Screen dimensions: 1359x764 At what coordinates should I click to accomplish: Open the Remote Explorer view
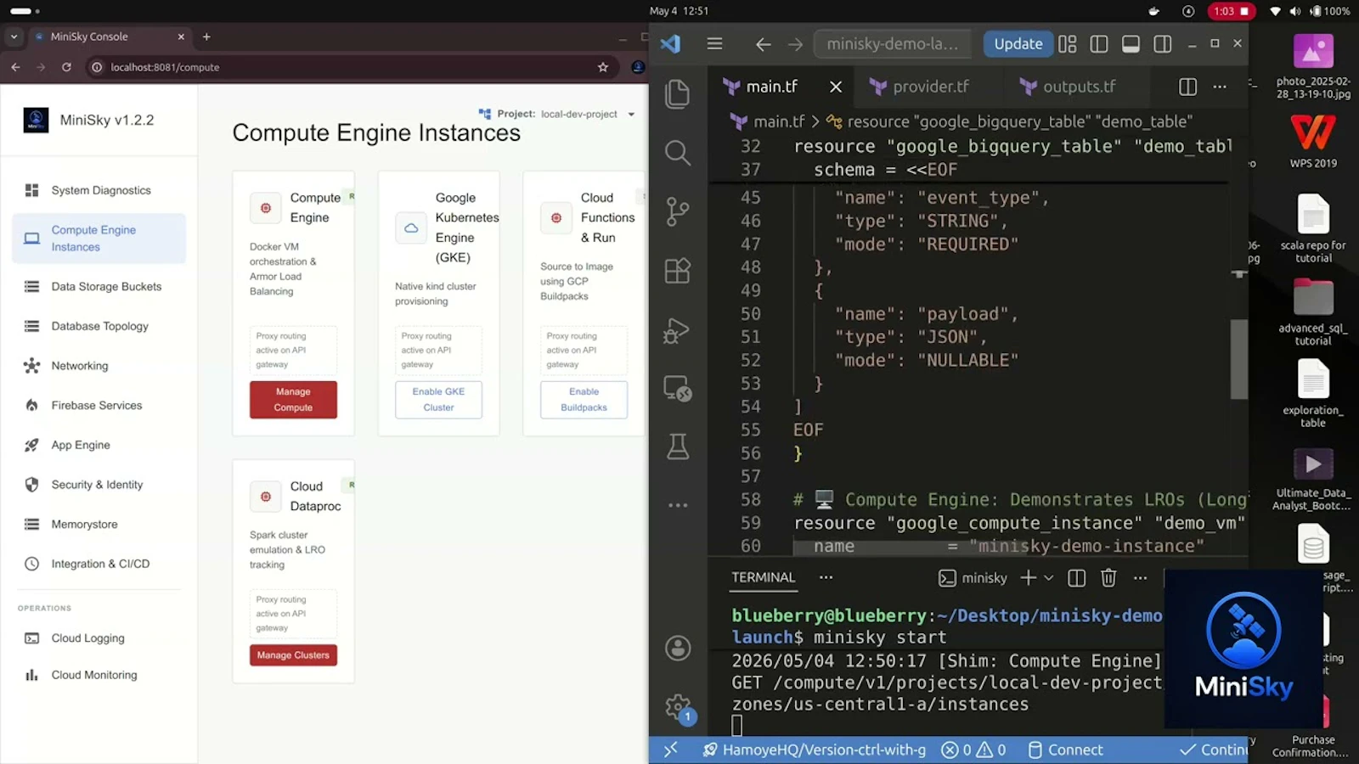pos(678,388)
